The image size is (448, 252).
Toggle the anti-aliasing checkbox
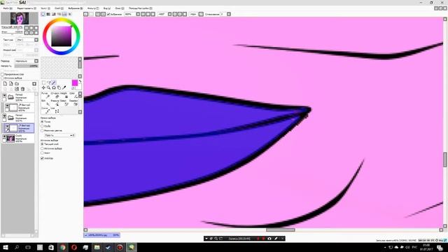point(42,158)
